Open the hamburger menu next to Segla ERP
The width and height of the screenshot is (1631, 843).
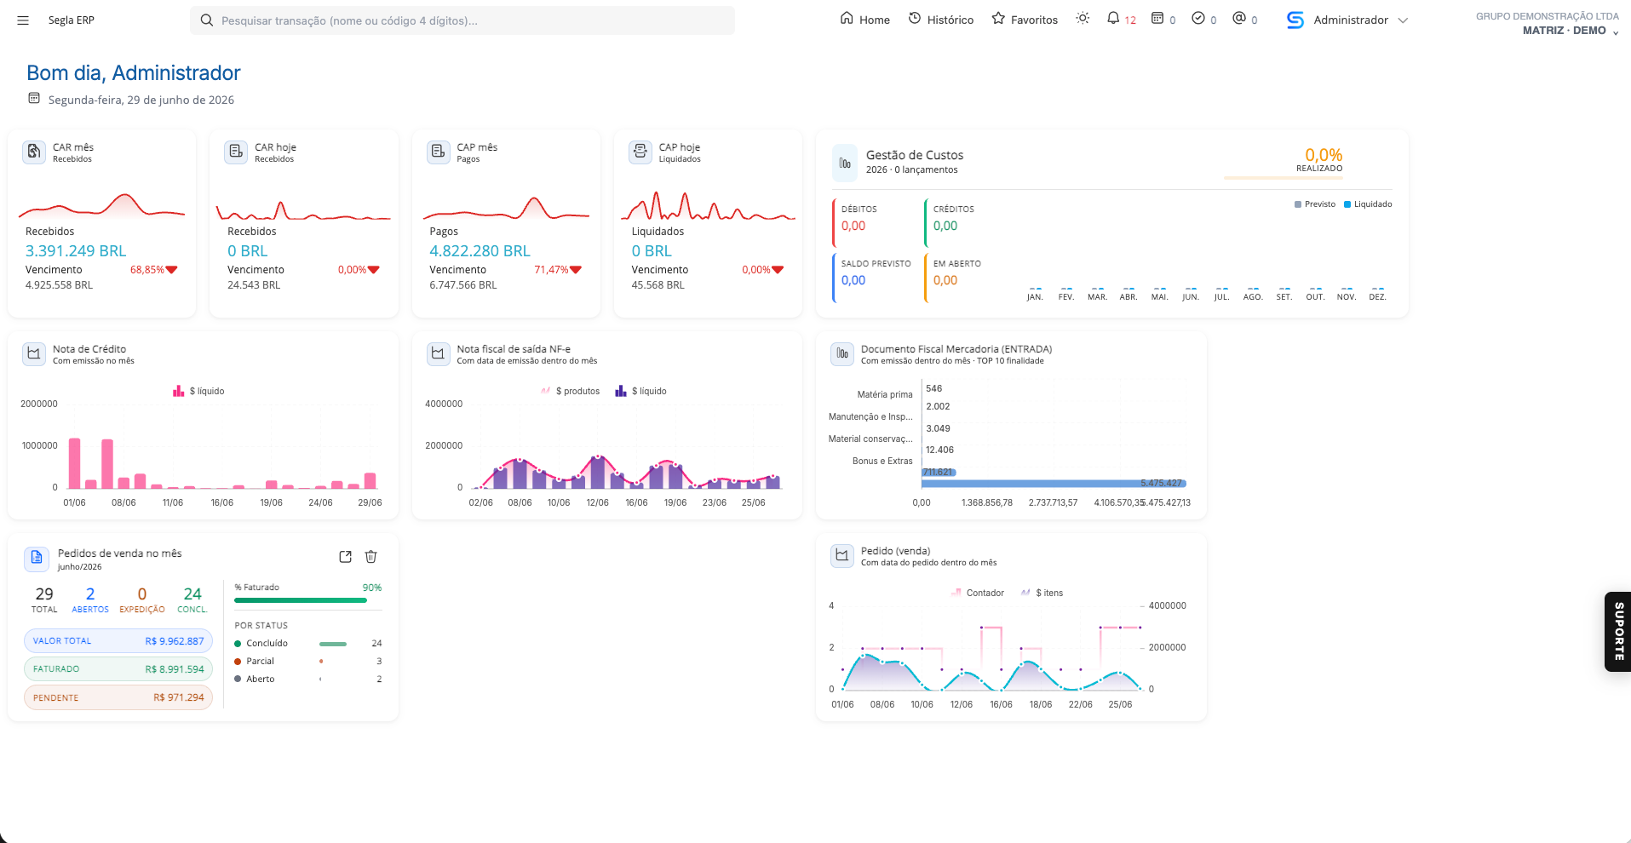23,20
